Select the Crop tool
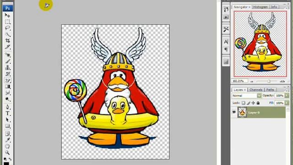Viewport: 293px width, 165px height. coord(7,41)
